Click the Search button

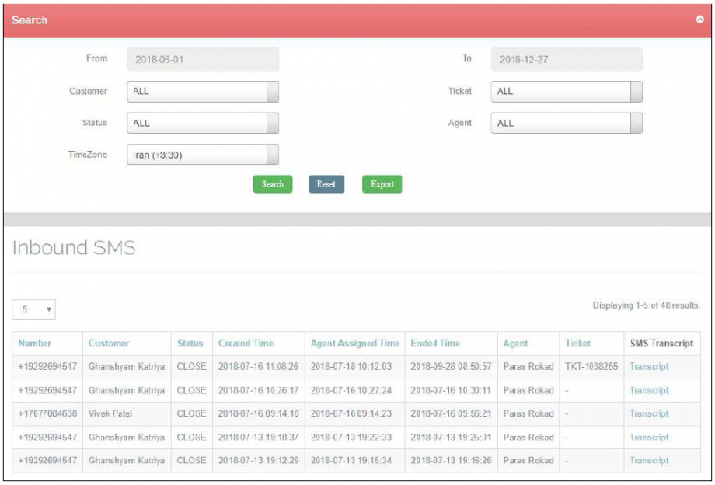point(273,184)
